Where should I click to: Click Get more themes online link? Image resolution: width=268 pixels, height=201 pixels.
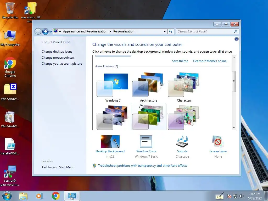[210, 61]
